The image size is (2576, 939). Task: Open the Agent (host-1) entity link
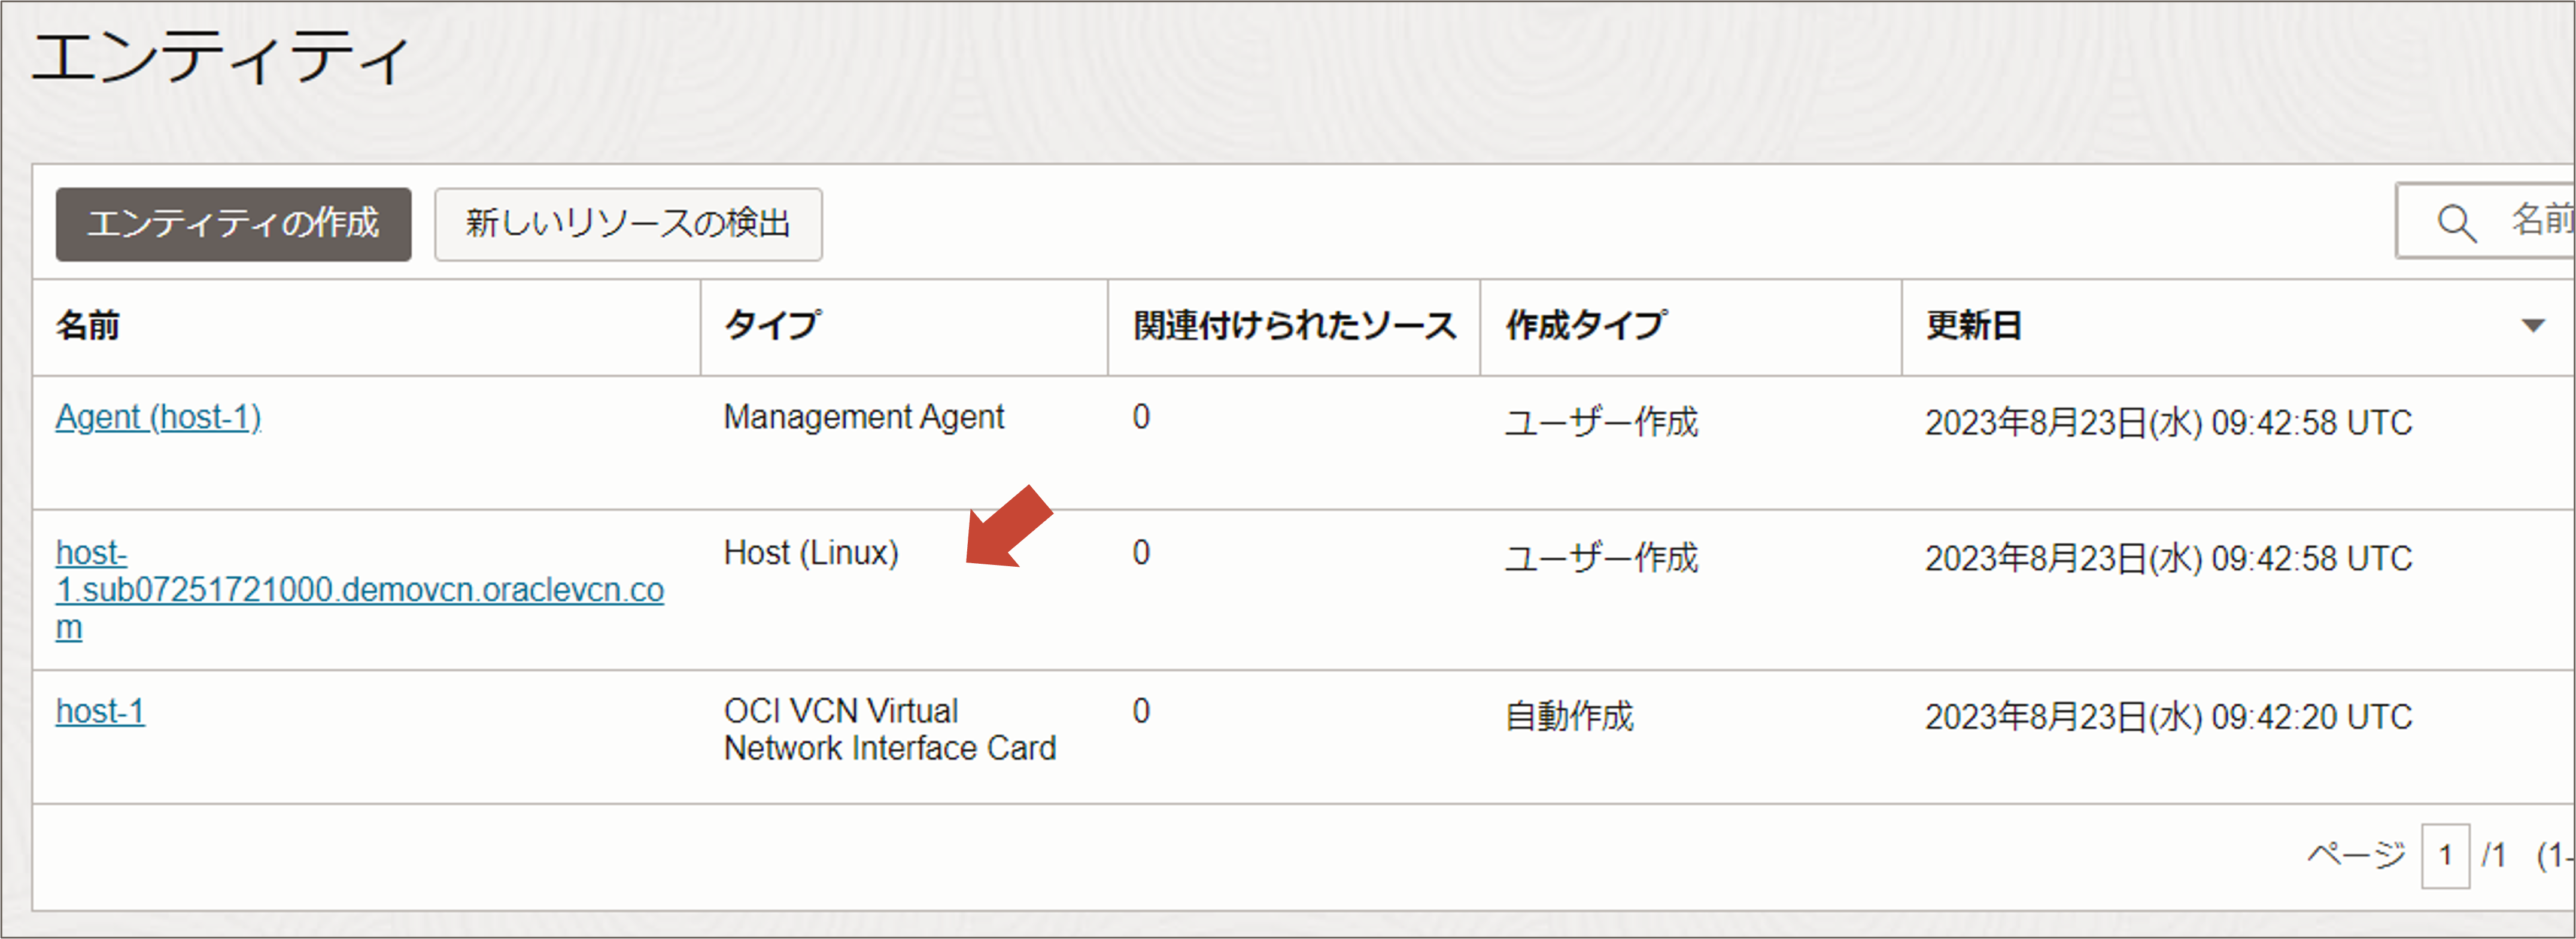[158, 418]
